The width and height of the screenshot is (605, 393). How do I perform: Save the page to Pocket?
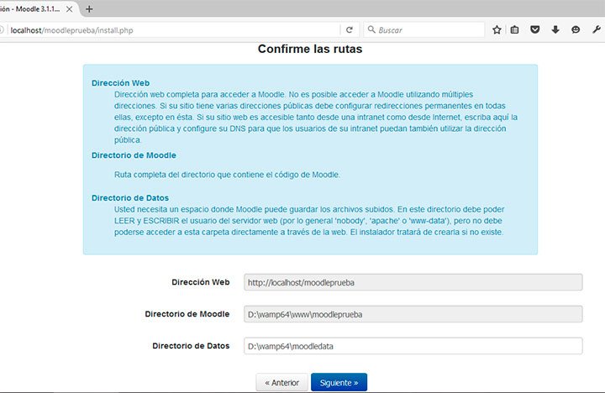[535, 29]
